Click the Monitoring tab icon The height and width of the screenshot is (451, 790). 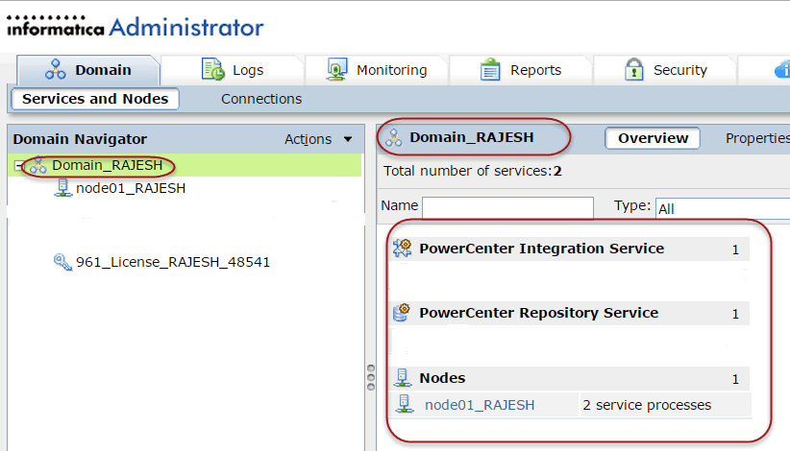tap(337, 69)
